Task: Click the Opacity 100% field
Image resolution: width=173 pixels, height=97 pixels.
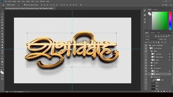Action: 165,39
